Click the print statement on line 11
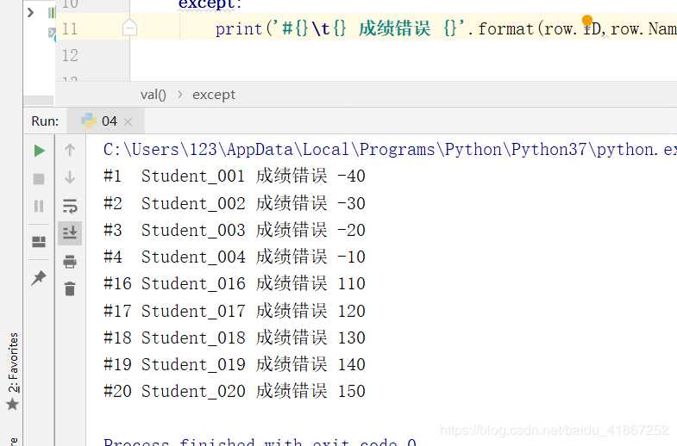 (446, 29)
